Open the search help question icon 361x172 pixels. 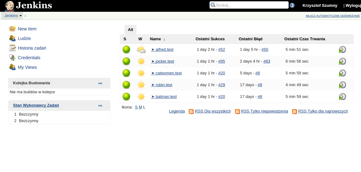[292, 5]
